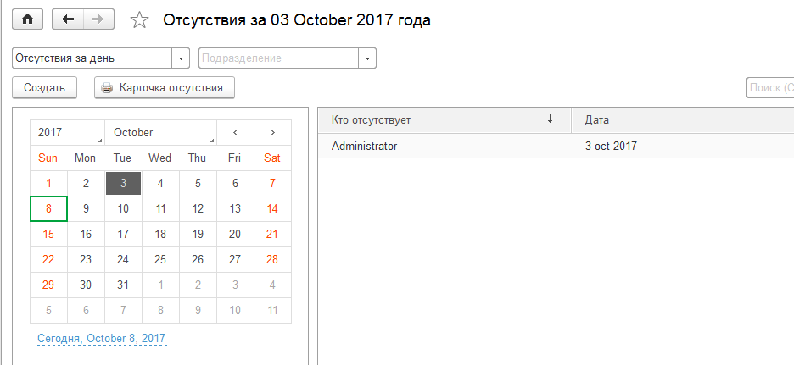The width and height of the screenshot is (794, 365).
Task: Focus the Поиск search field
Action: tap(770, 87)
